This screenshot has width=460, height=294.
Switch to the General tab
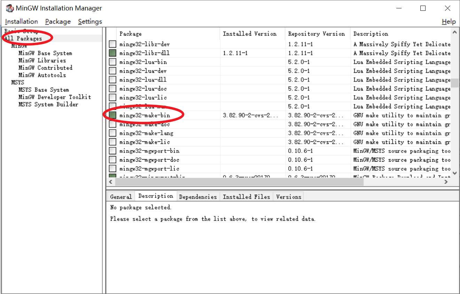point(121,197)
